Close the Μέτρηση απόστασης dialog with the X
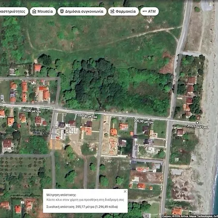This screenshot has width=218, height=218. [x=125, y=191]
